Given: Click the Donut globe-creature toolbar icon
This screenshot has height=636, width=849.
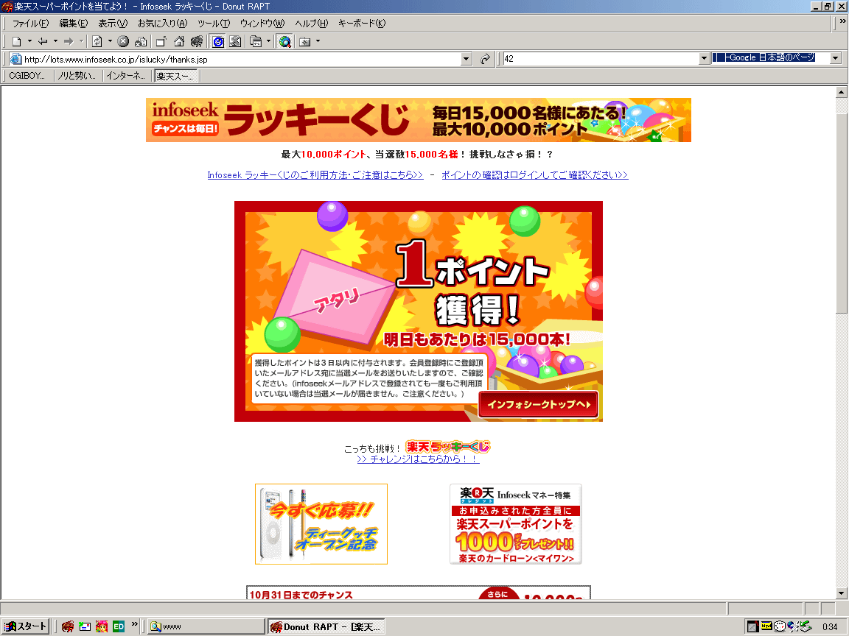Looking at the screenshot, I should tap(197, 42).
